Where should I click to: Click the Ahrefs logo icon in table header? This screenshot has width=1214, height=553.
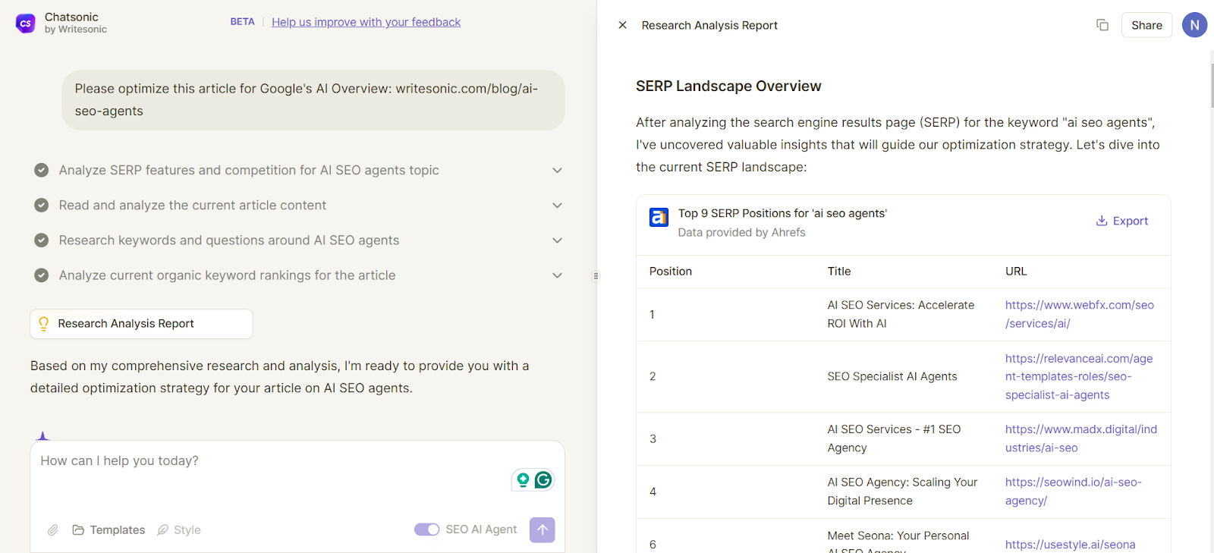[659, 218]
